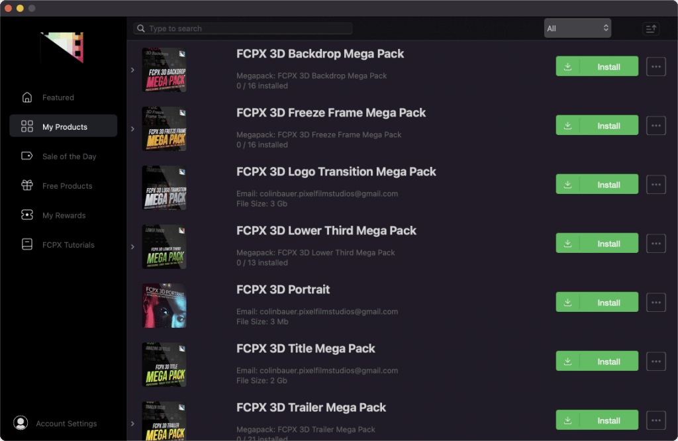Install FCPX 3D Freeze Frame Mega Pack

[x=597, y=125]
